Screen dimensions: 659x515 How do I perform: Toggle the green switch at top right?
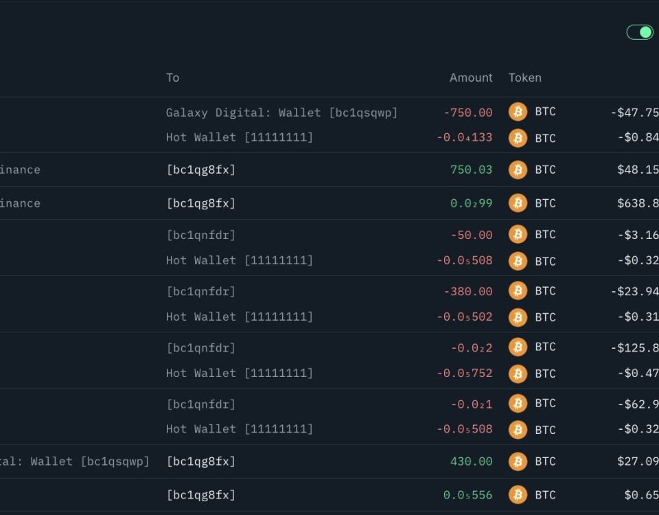[640, 32]
